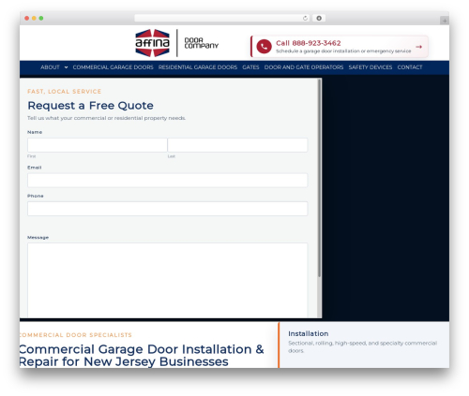
Task: Close the browser window with red button
Action: pyautogui.click(x=27, y=19)
